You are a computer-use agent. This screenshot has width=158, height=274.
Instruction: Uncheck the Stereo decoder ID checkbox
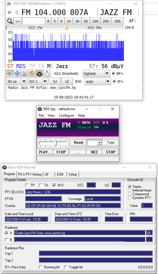(130, 186)
